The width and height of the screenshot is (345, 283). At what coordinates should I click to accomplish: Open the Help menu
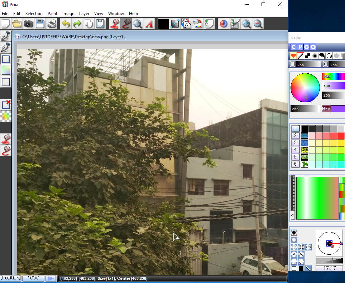click(x=133, y=14)
